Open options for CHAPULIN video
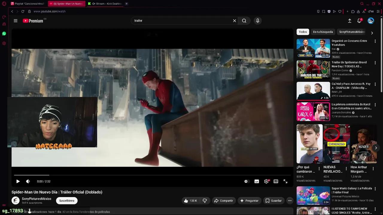 (x=375, y=85)
